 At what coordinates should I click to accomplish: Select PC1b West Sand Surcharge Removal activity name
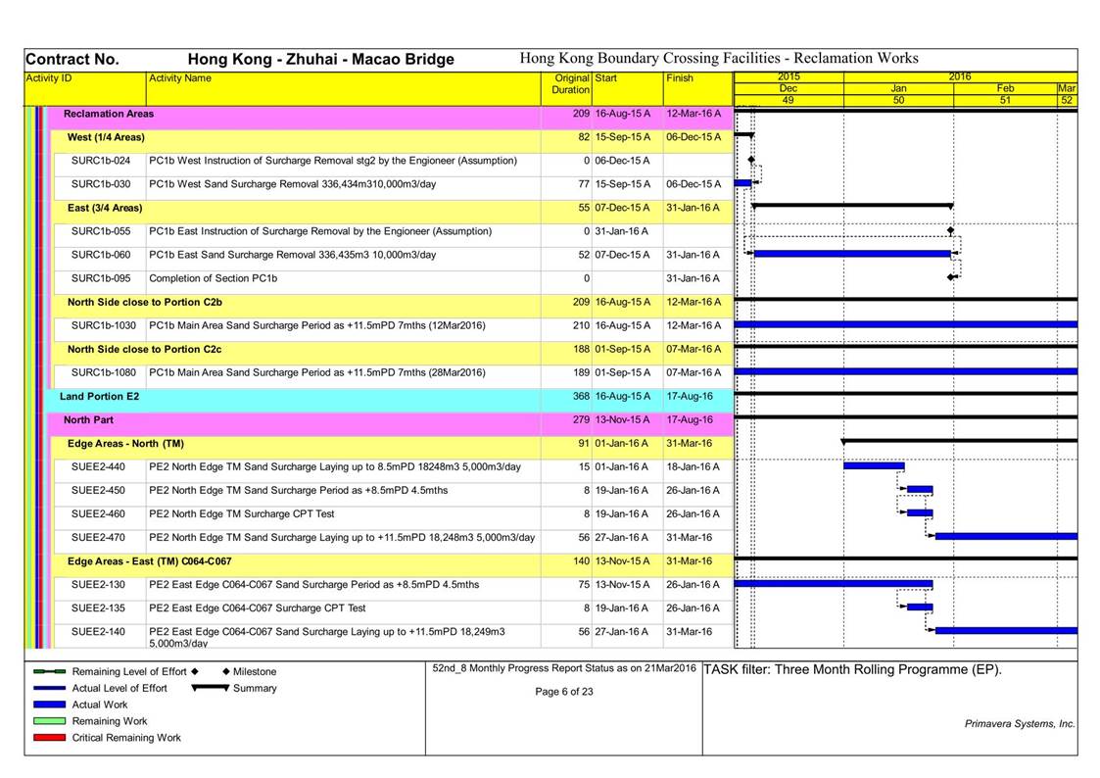click(x=293, y=184)
